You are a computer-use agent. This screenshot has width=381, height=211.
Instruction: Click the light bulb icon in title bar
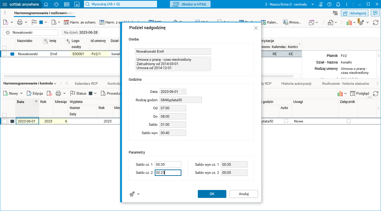click(56, 4)
